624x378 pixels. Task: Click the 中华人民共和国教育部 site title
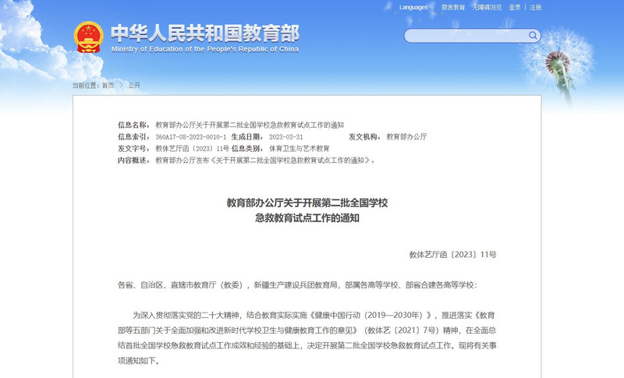pyautogui.click(x=205, y=33)
